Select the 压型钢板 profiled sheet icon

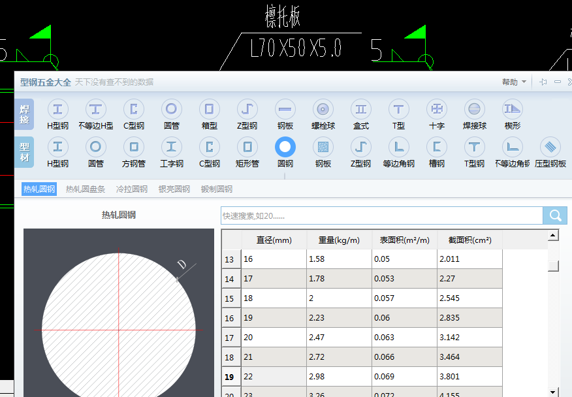pos(550,147)
